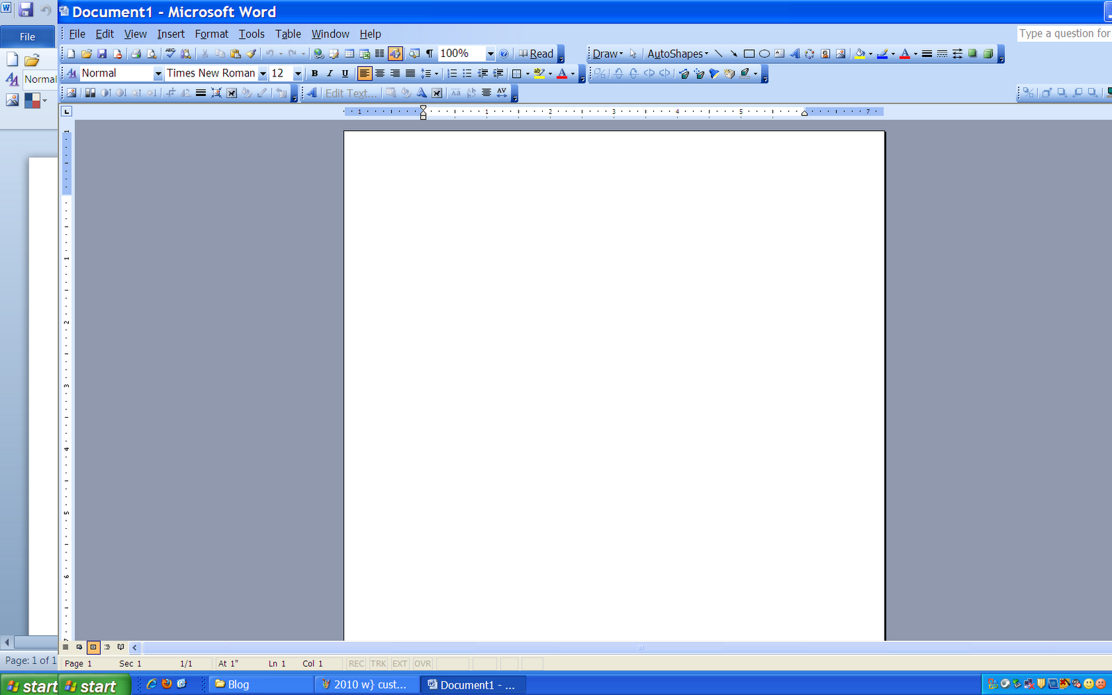Click the Numbering list icon

tap(452, 73)
